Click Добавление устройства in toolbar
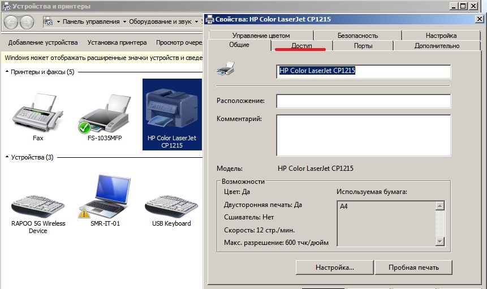The height and width of the screenshot is (289, 487). click(43, 42)
